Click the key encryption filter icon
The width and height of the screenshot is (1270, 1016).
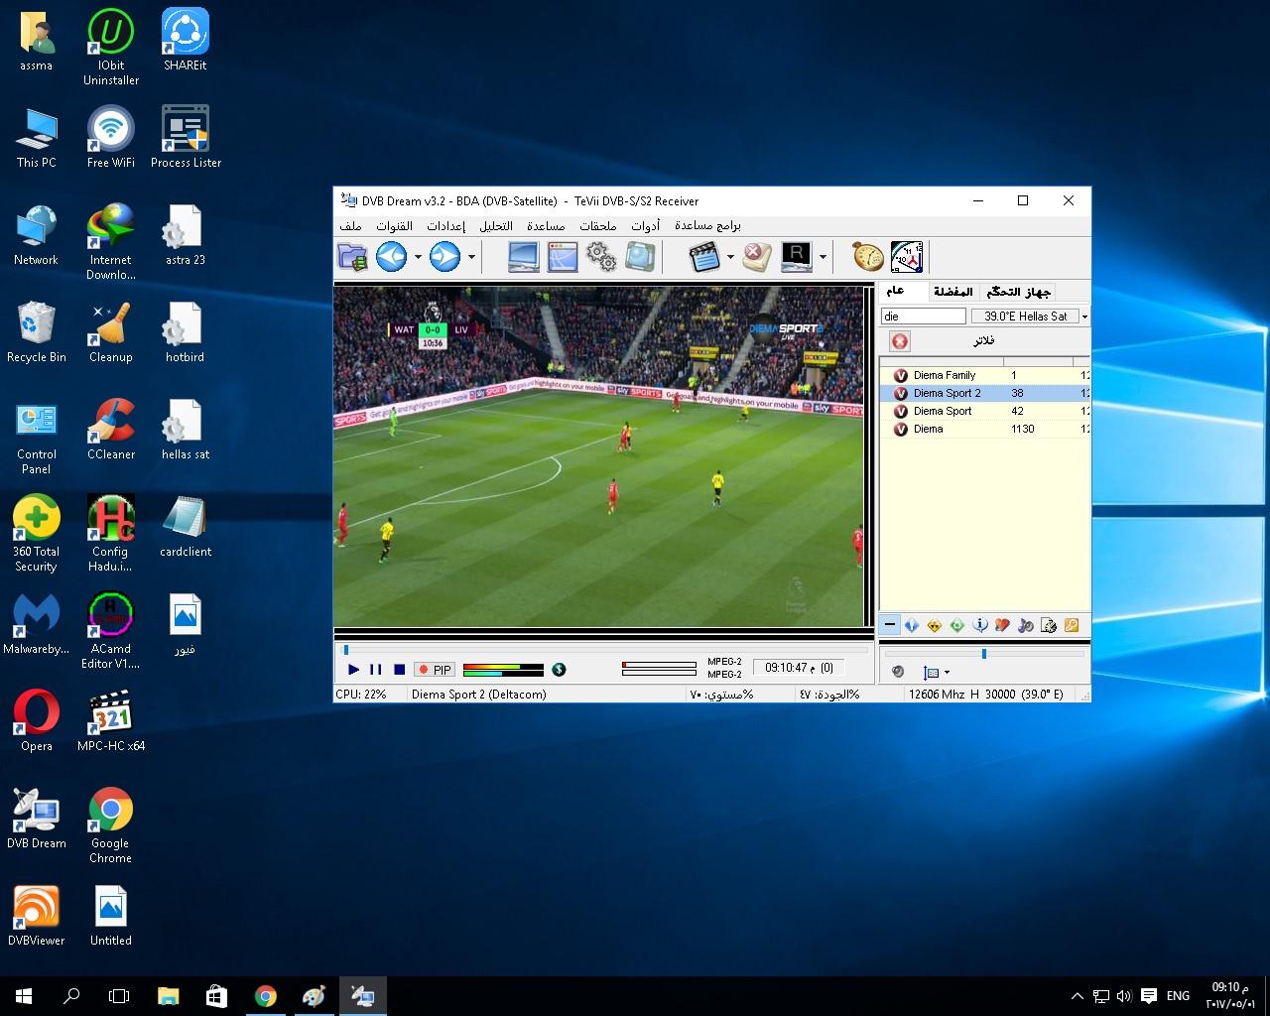(x=1072, y=625)
